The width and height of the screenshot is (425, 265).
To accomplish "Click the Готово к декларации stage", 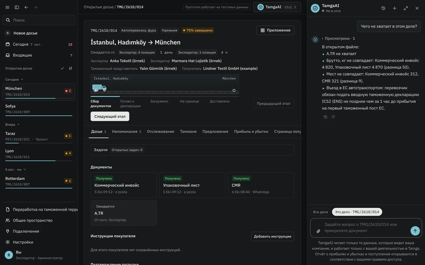I will 135,102.
